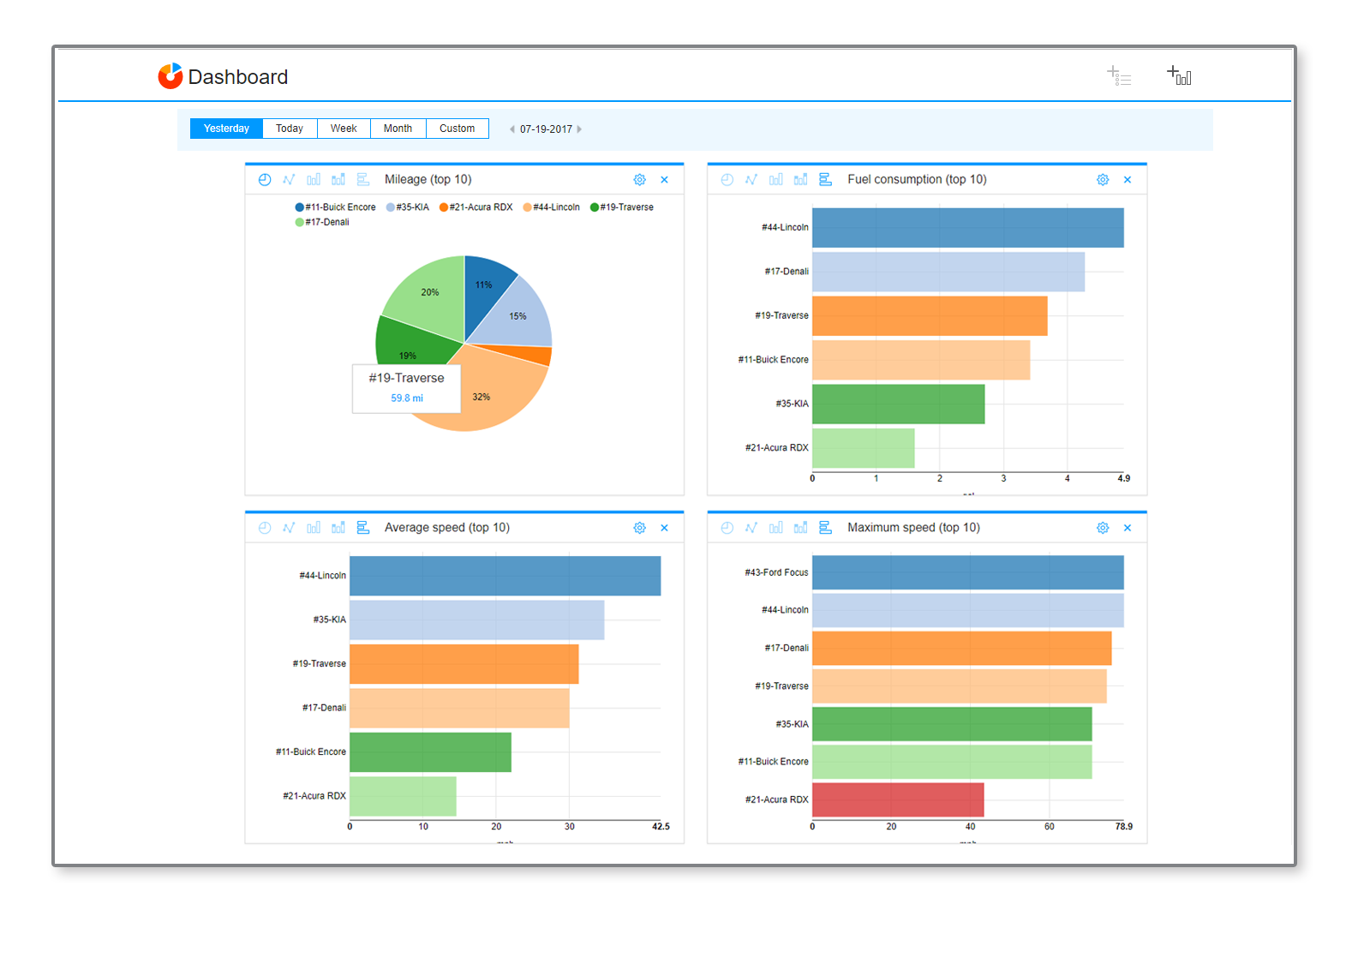This screenshot has height=958, width=1364.
Task: Click the 42.5 axis value in Average speed
Action: click(661, 827)
